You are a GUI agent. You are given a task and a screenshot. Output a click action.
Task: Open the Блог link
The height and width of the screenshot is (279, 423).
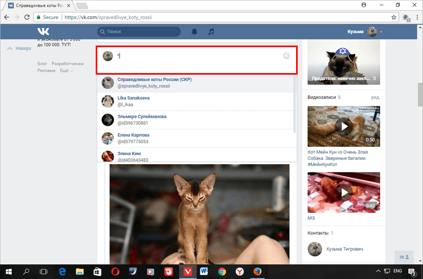(42, 64)
